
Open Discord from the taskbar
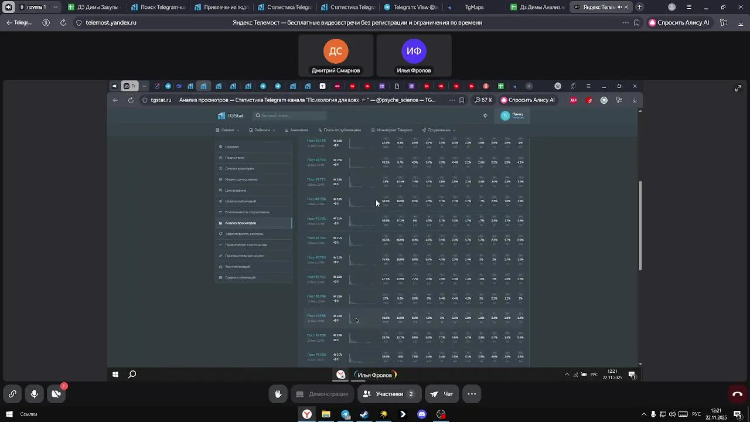click(422, 414)
